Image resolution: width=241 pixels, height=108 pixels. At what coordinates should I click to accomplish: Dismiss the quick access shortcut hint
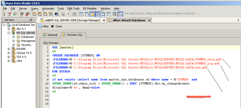click(198, 14)
